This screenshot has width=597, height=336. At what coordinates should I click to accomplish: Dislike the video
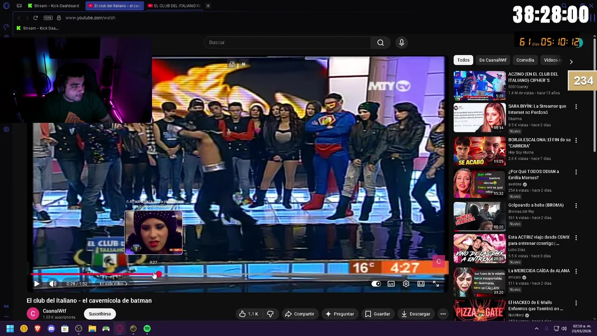point(270,314)
